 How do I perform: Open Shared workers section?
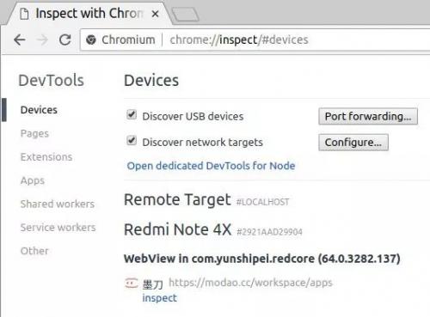[x=58, y=204]
